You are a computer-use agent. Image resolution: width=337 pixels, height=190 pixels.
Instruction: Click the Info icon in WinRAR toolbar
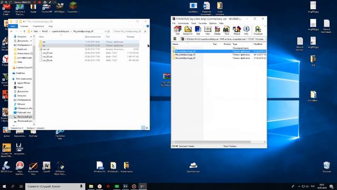tap(246, 31)
